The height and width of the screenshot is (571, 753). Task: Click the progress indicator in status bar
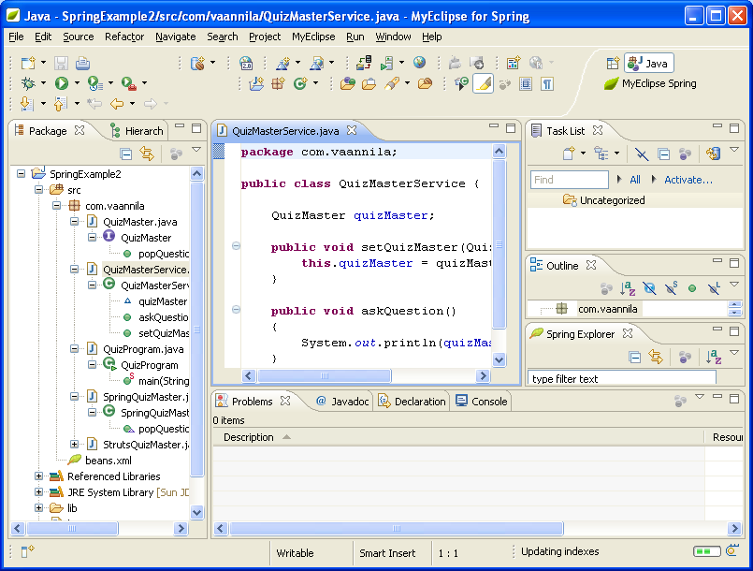[x=707, y=551]
